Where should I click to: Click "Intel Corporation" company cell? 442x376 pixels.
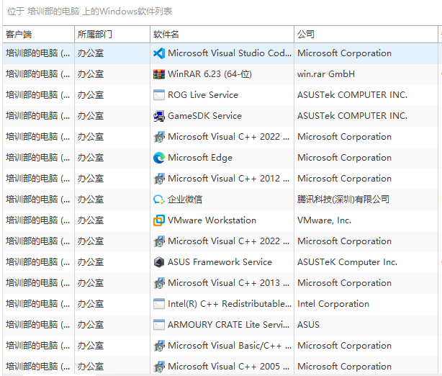click(333, 304)
